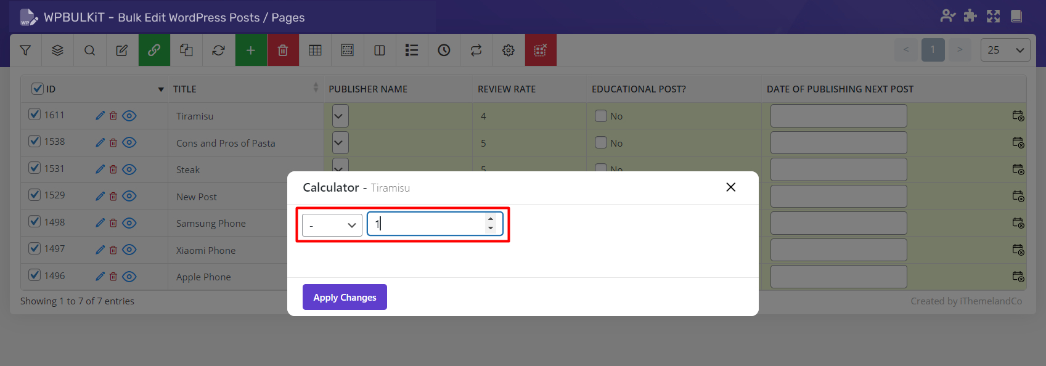Open the calculator operator dropdown
This screenshot has width=1046, height=366.
pyautogui.click(x=332, y=225)
